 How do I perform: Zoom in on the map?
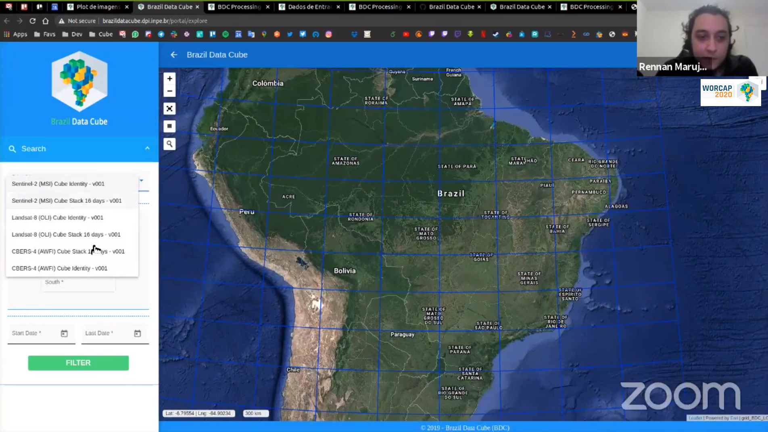click(x=169, y=79)
